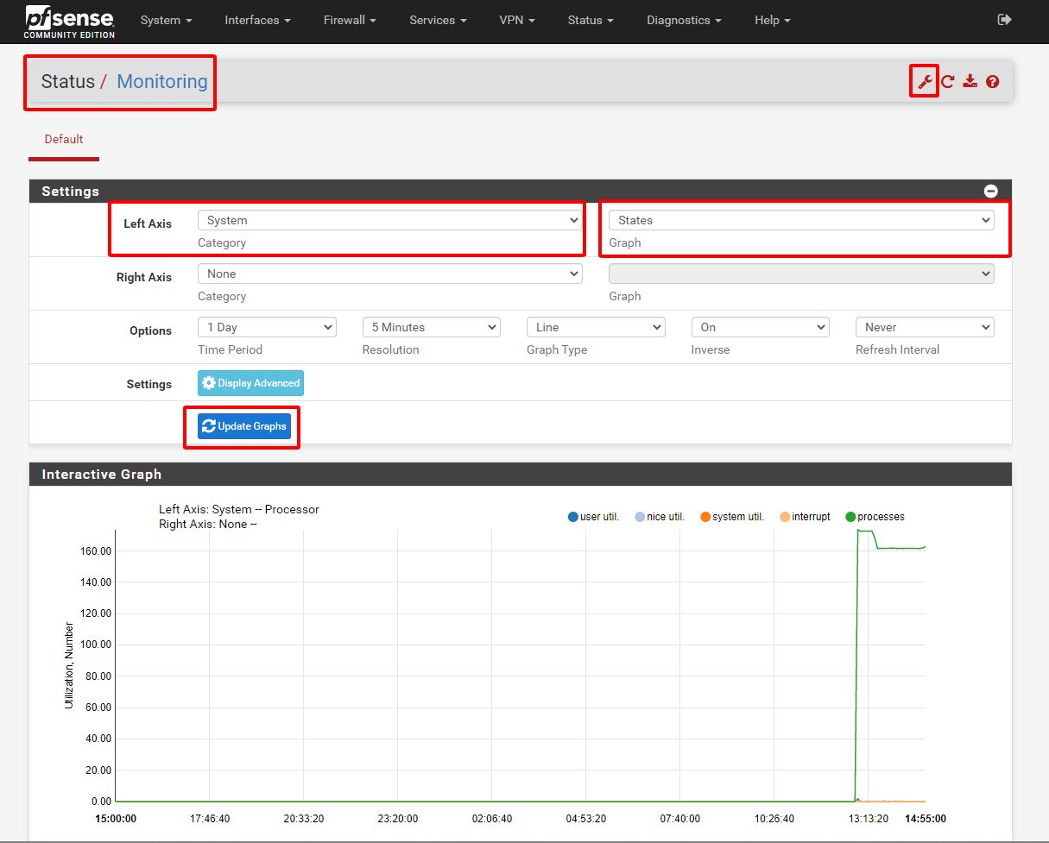
Task: Click the Status breadcrumb text
Action: pos(68,81)
